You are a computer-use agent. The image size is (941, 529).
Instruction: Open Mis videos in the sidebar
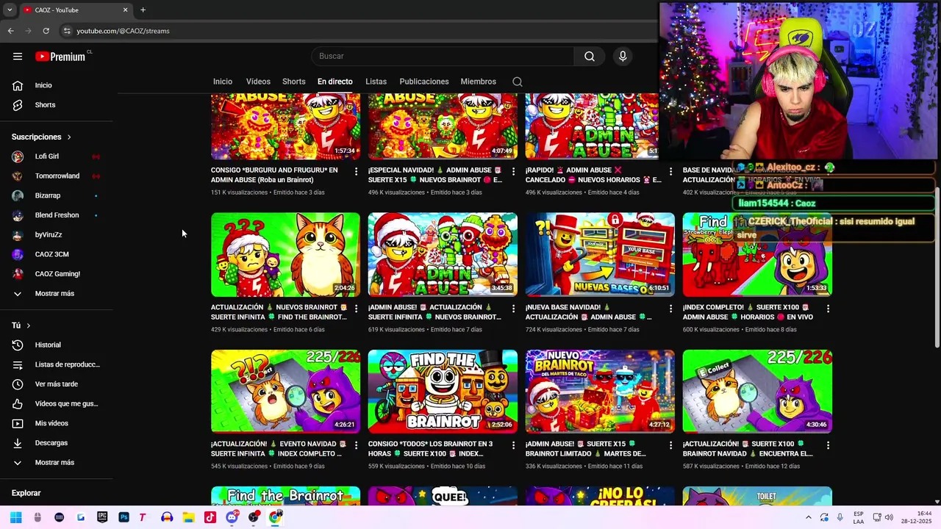(56, 423)
